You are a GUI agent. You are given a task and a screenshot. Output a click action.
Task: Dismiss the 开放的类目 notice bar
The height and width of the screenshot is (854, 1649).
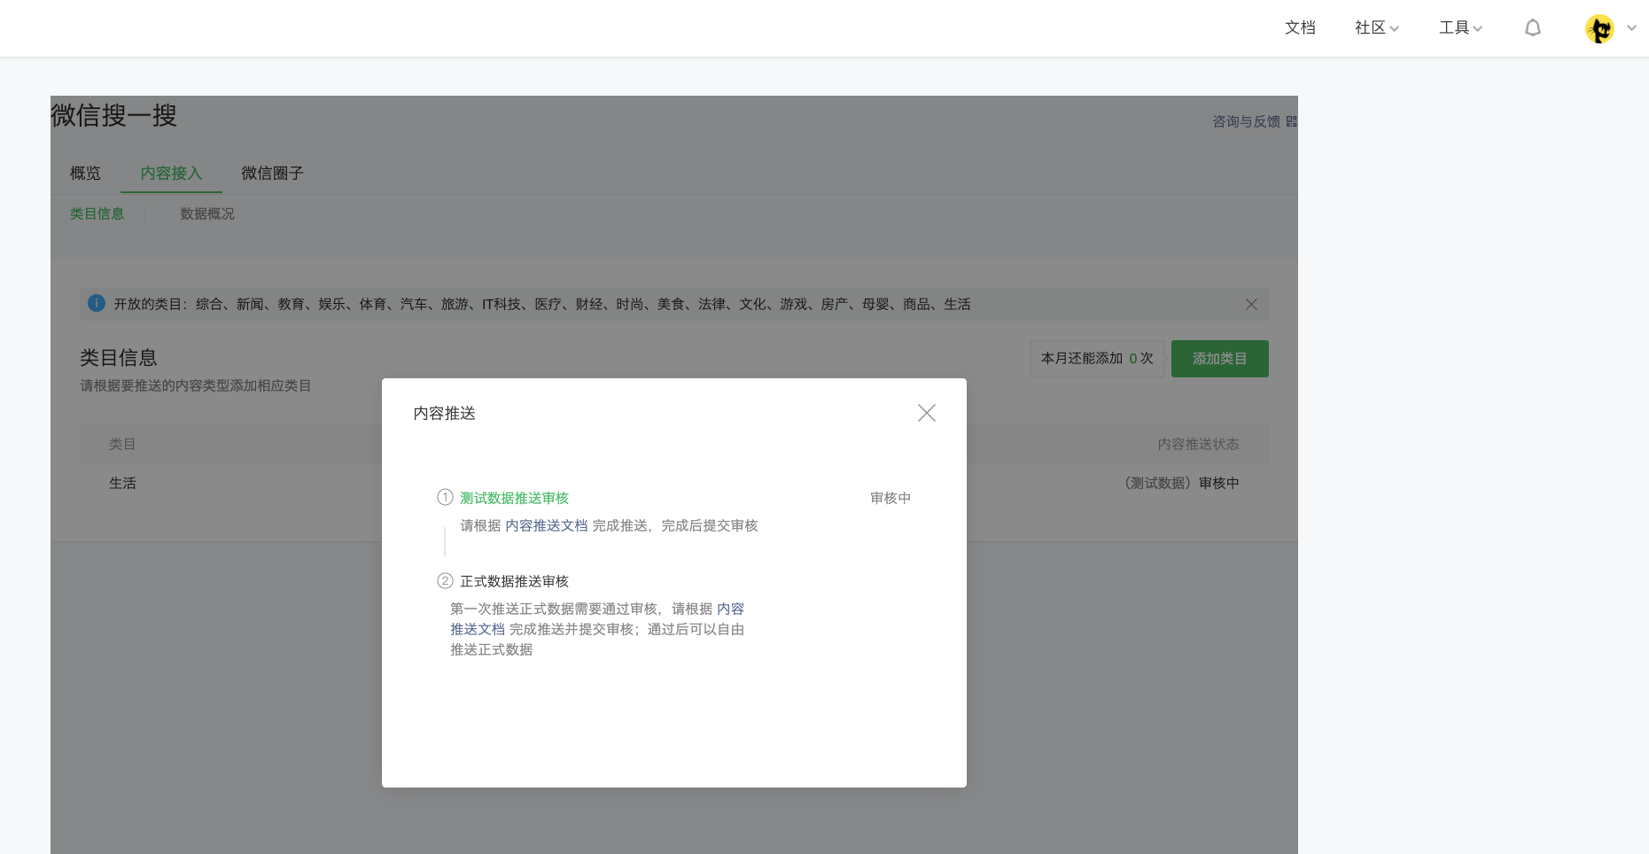(x=1251, y=304)
